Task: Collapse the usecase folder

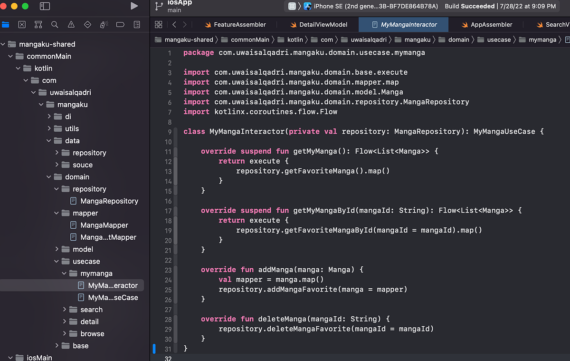Action: (56, 261)
